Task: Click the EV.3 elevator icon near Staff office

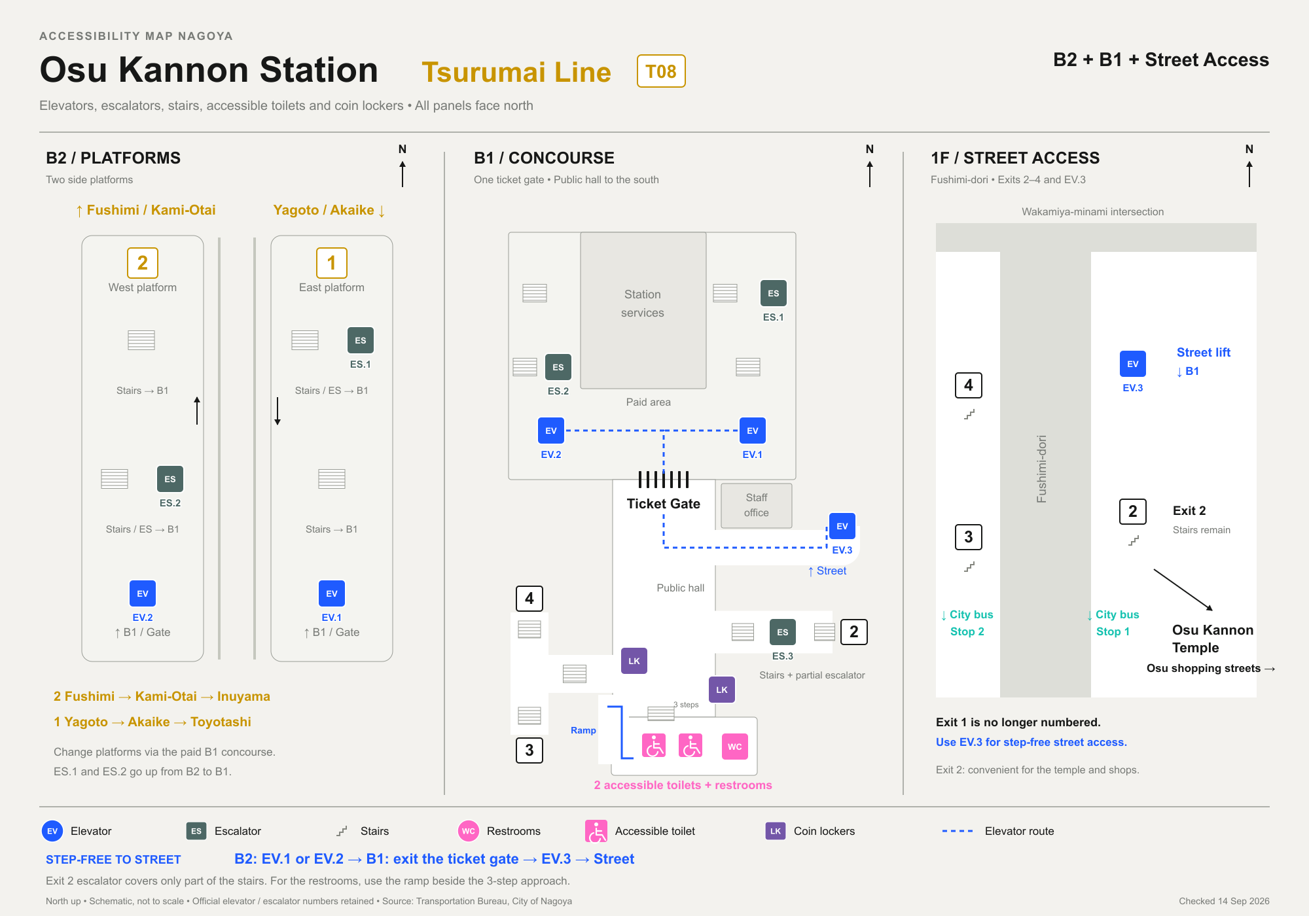Action: (x=842, y=526)
